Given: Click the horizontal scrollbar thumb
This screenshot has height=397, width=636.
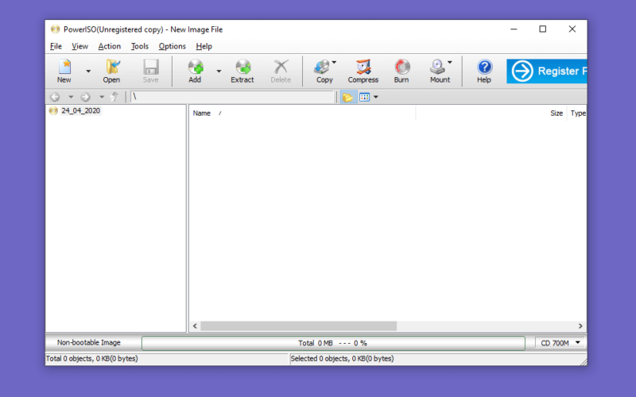Looking at the screenshot, I should point(299,326).
